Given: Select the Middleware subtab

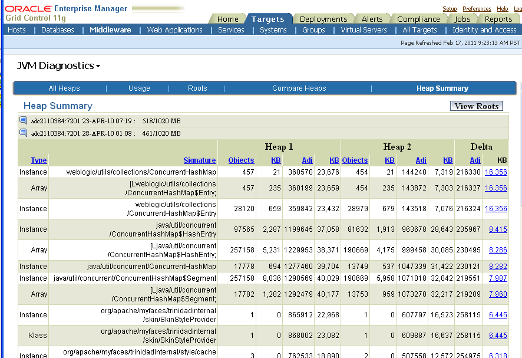Looking at the screenshot, I should 110,30.
